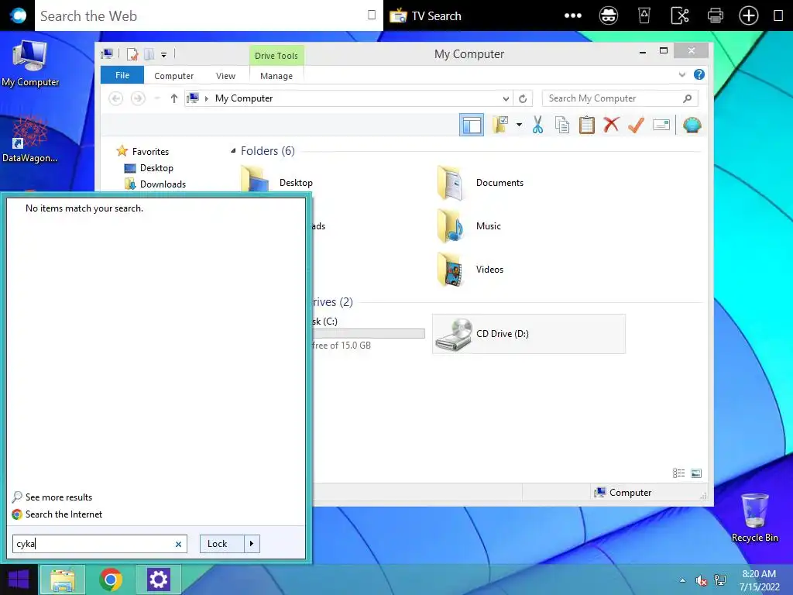Click the browser logo icon at top left
This screenshot has width=793, height=595.
18,15
